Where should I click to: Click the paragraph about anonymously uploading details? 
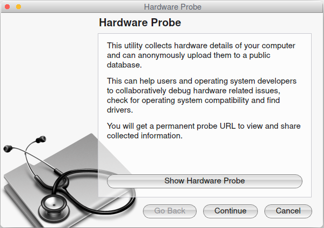pyautogui.click(x=201, y=55)
